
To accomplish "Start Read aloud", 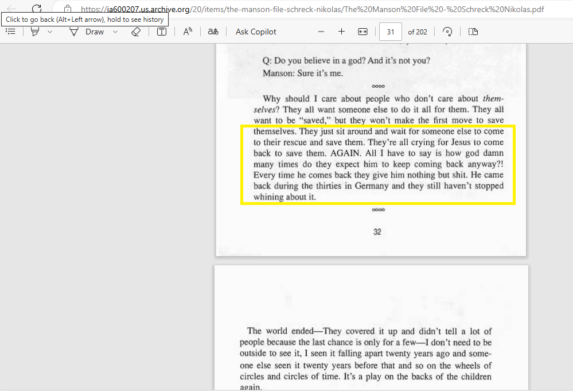I will [188, 32].
